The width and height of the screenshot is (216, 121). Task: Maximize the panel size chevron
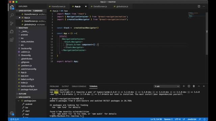coord(199,86)
